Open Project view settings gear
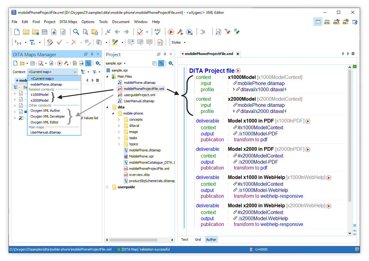This screenshot has width=369, height=261. point(170,63)
